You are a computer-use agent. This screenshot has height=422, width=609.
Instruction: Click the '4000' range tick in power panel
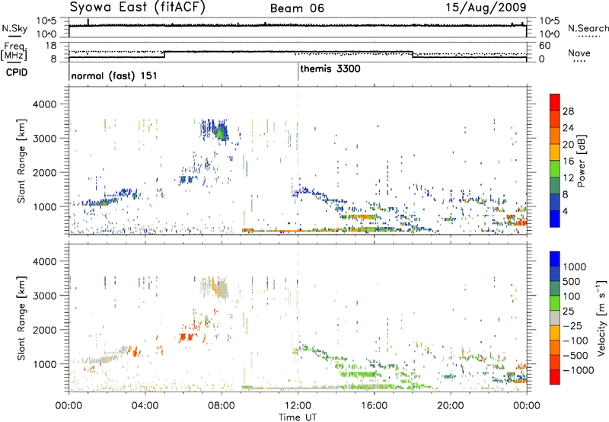coord(45,104)
